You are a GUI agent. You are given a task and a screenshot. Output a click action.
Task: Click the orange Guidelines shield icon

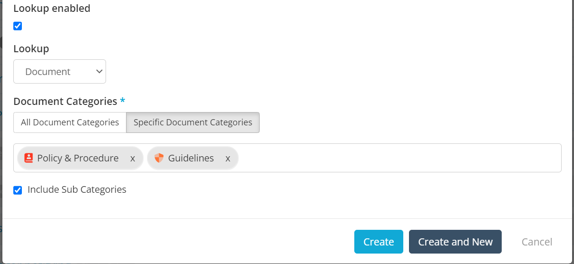(x=159, y=158)
